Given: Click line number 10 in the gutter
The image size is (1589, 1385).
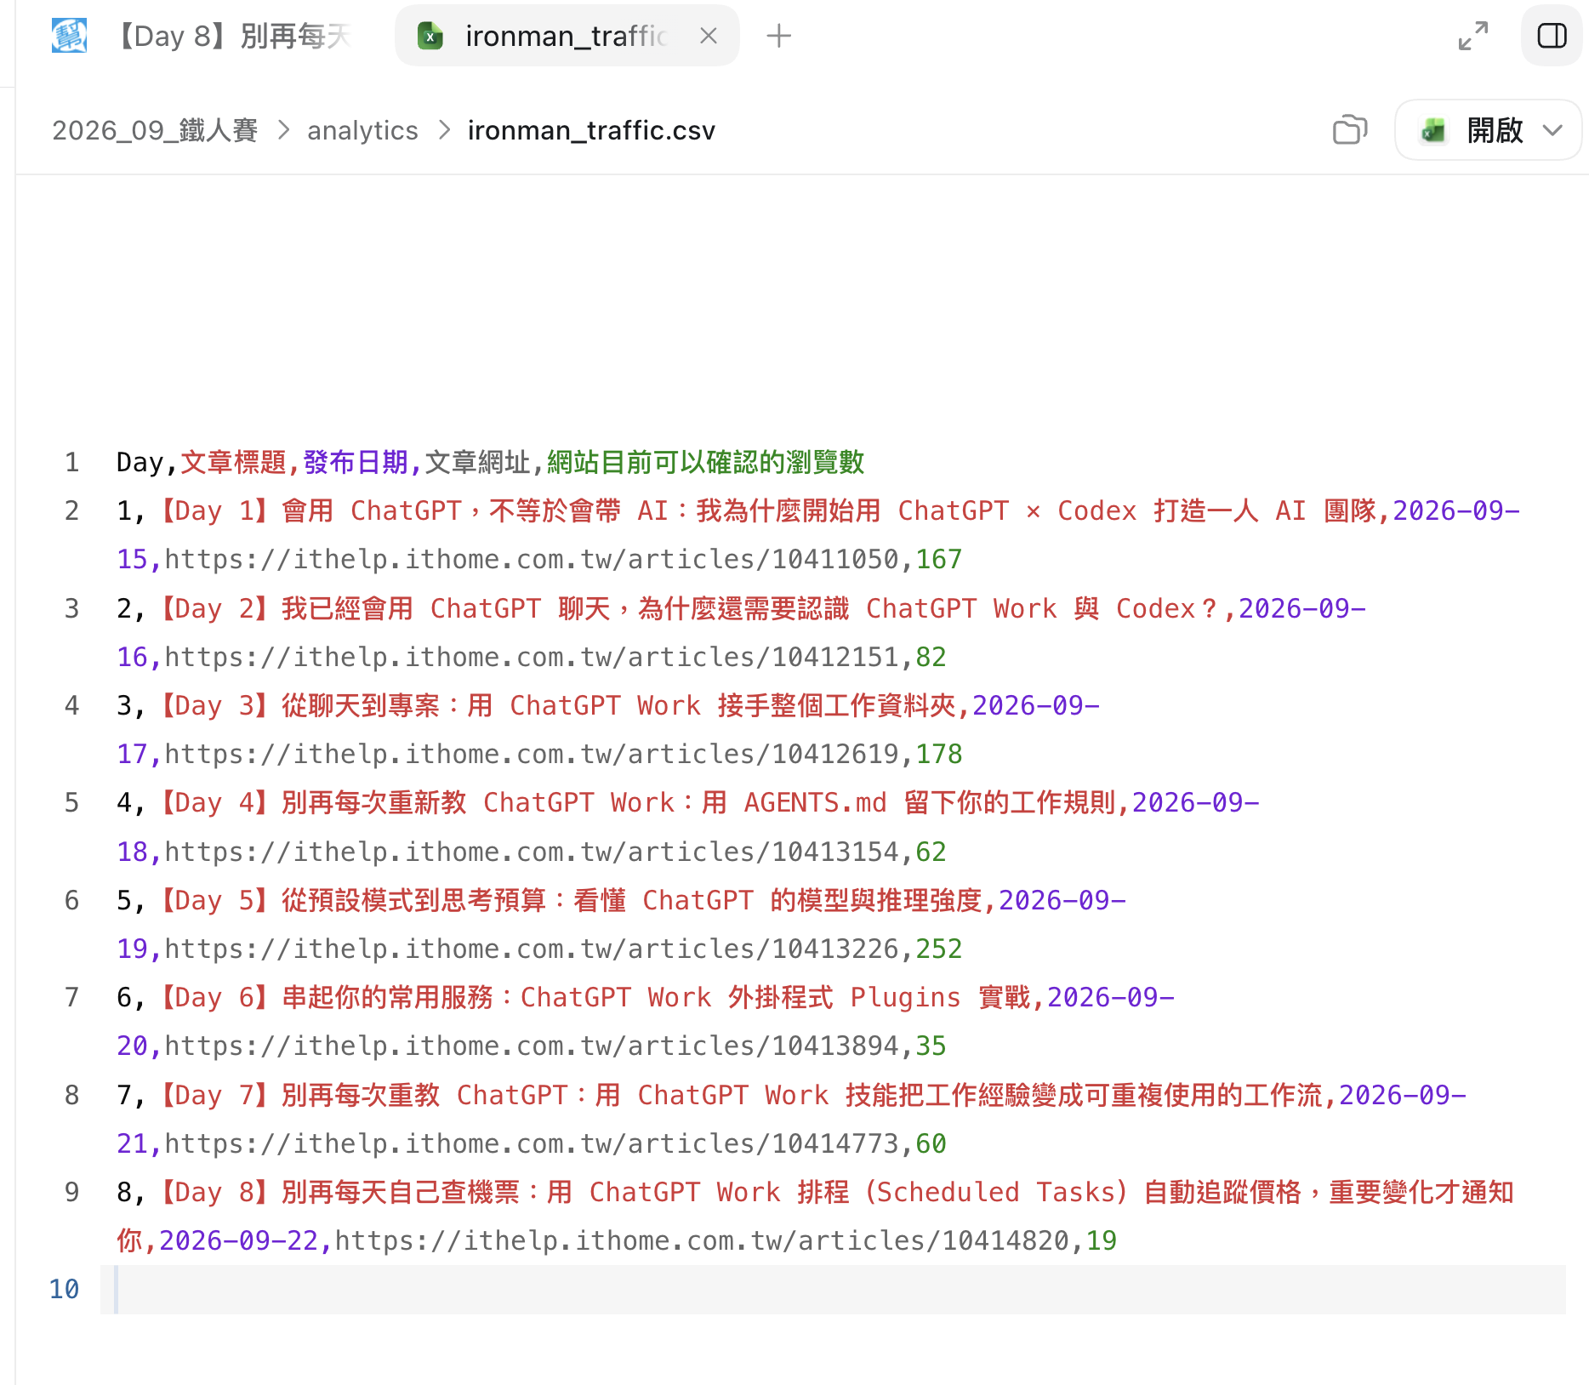Looking at the screenshot, I should (64, 1289).
